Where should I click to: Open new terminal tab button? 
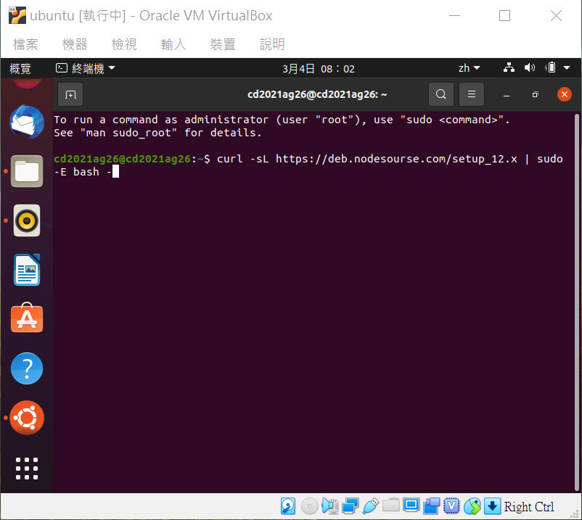pos(70,94)
